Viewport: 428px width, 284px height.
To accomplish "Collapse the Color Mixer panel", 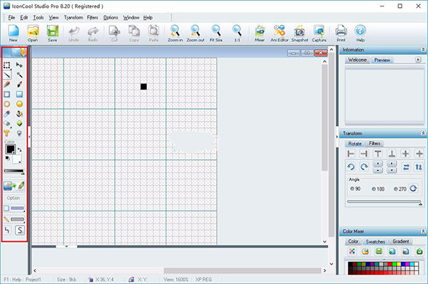I will 423,231.
